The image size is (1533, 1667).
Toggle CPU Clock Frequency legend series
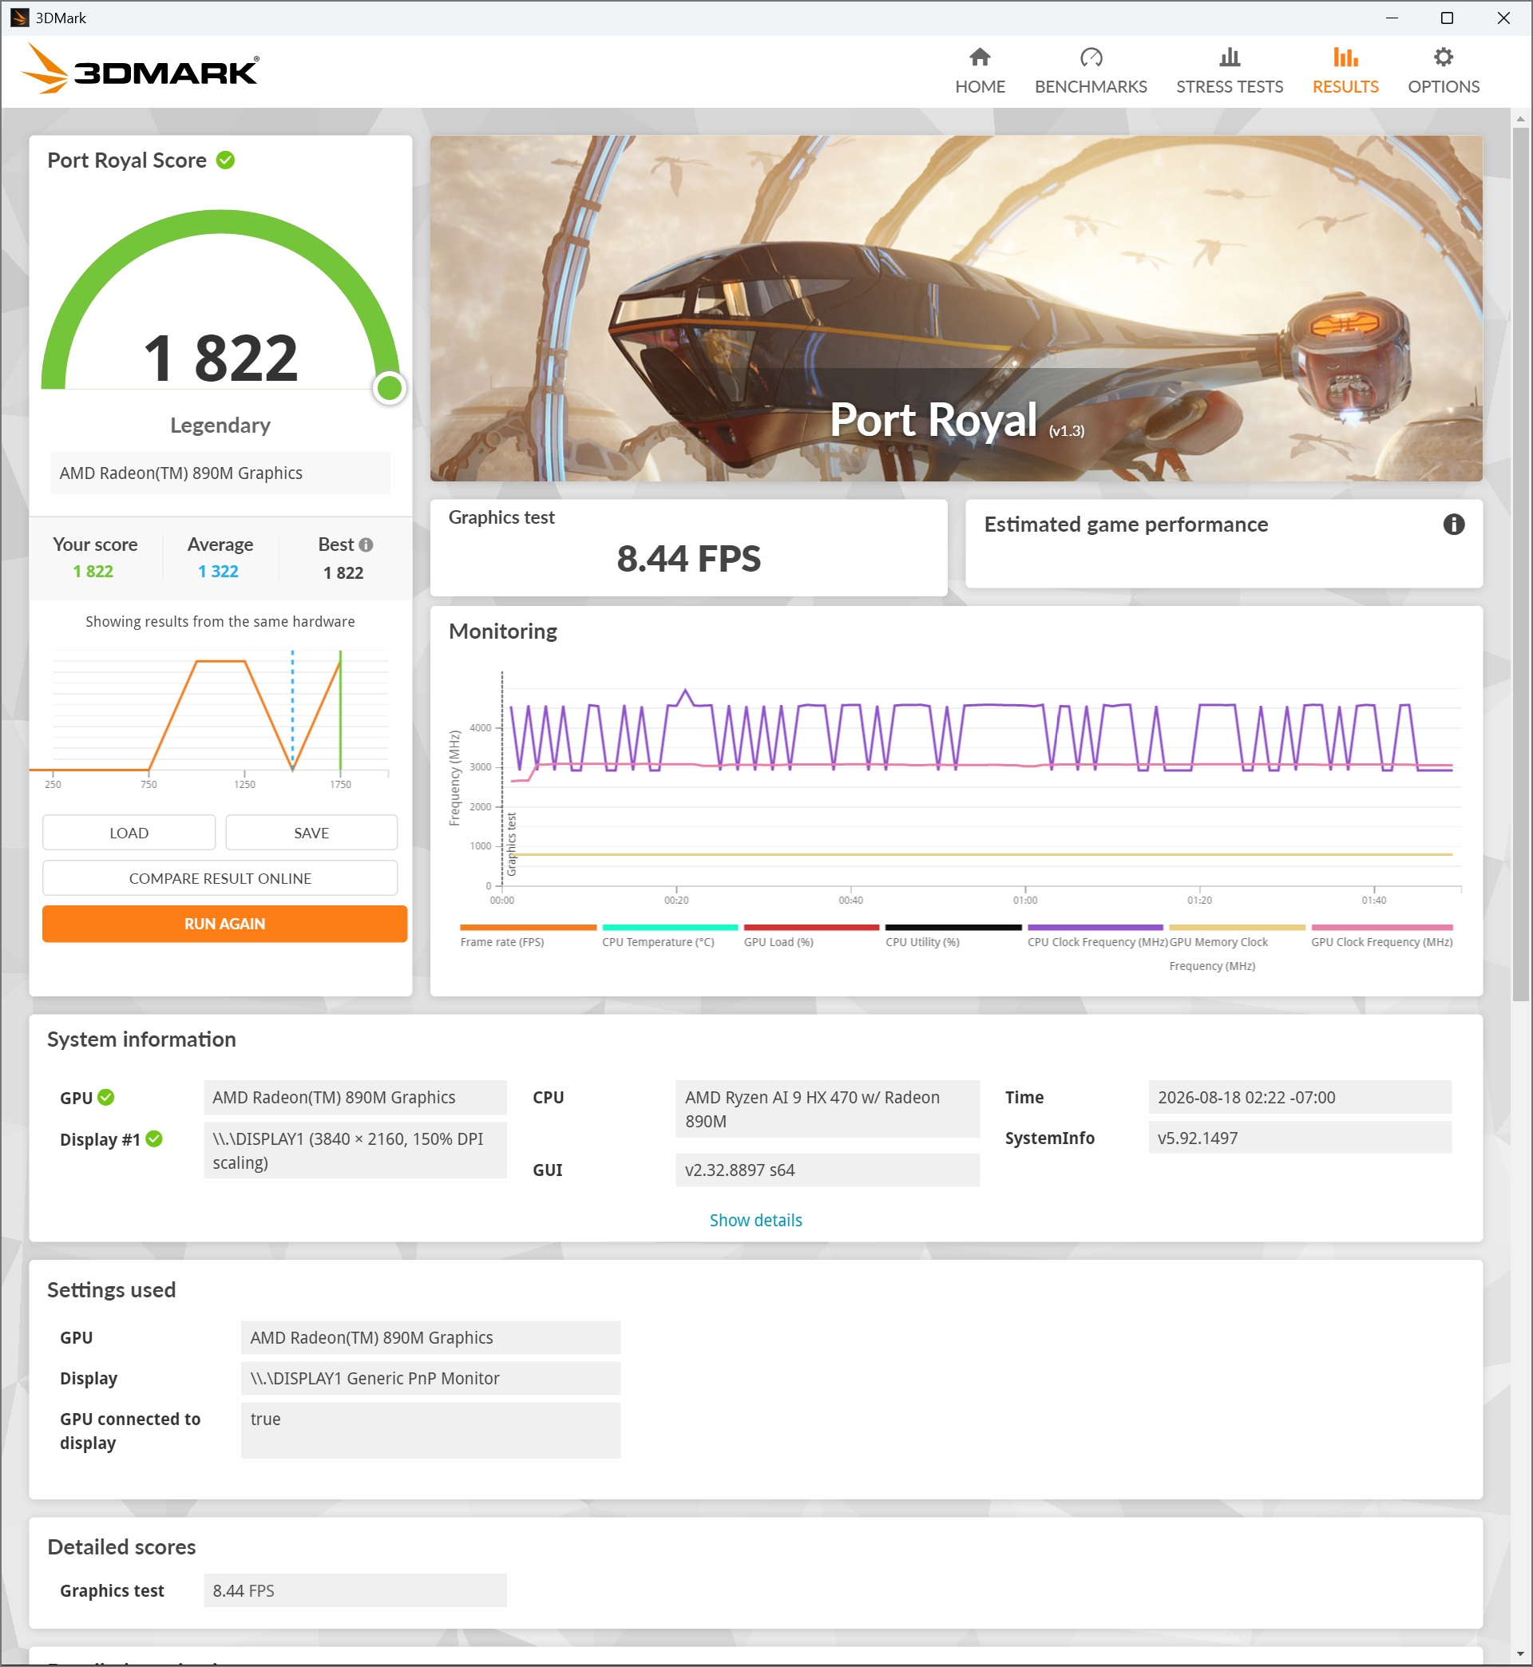click(x=1097, y=937)
